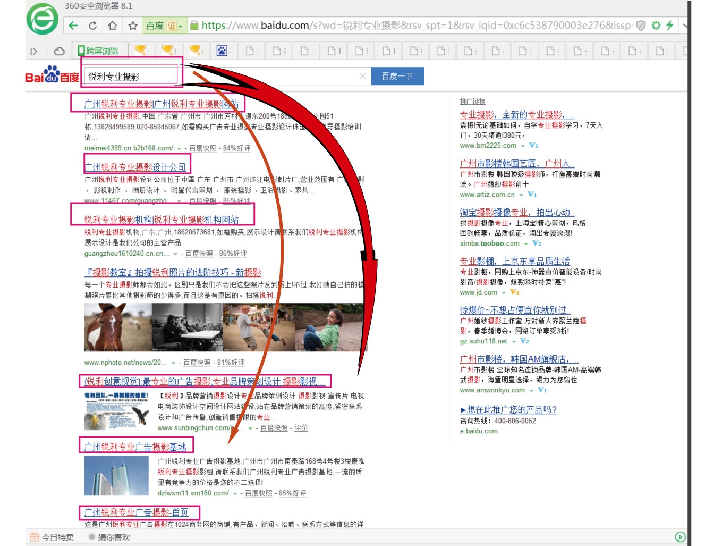705x546 pixels.
Task: Expand the address bar history dropdown arrow
Action: [685, 25]
